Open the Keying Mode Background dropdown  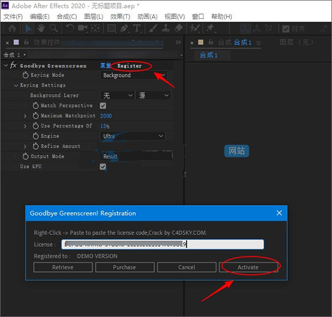133,75
